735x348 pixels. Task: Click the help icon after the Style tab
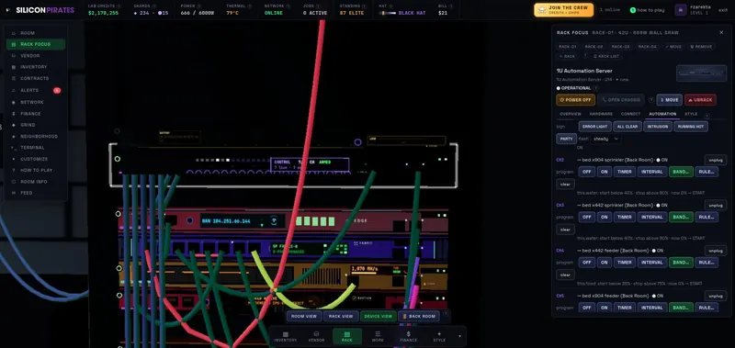(707, 116)
